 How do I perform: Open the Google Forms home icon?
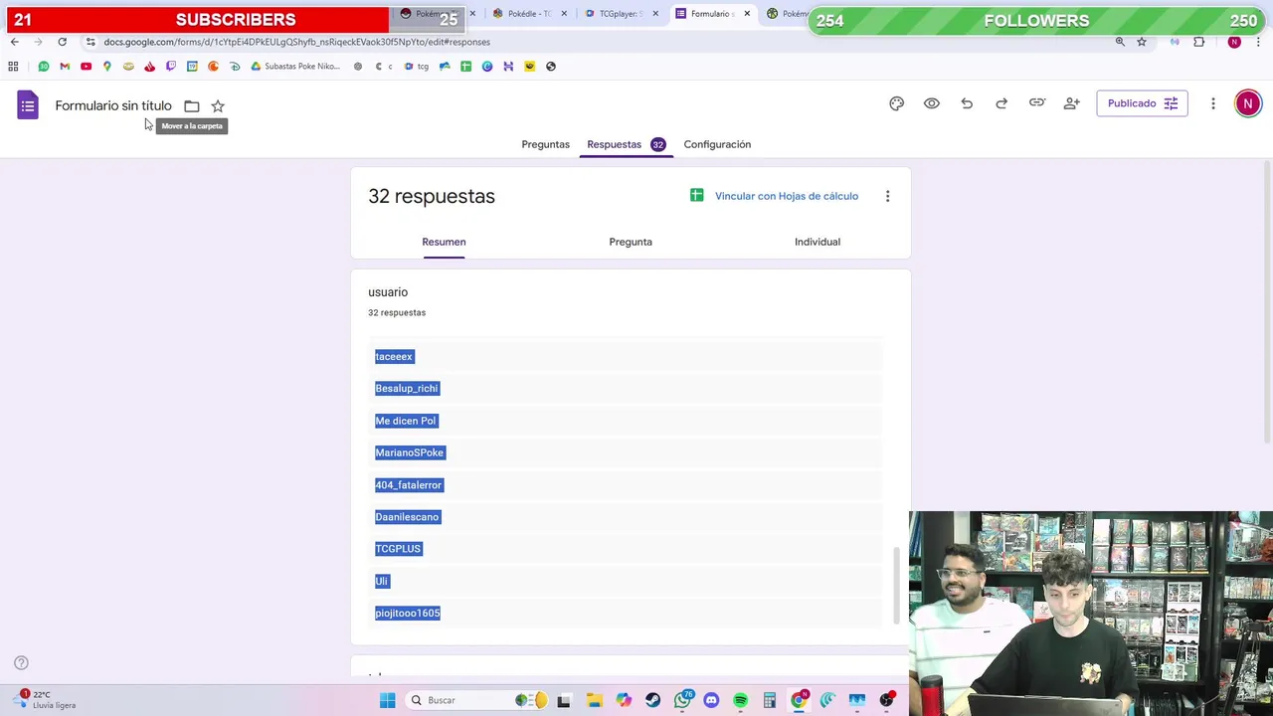(x=28, y=104)
